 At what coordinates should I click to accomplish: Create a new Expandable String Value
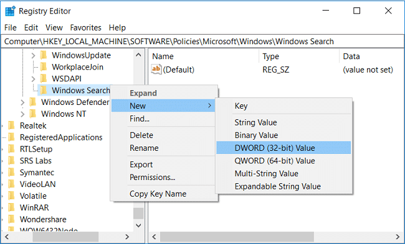tap(283, 186)
